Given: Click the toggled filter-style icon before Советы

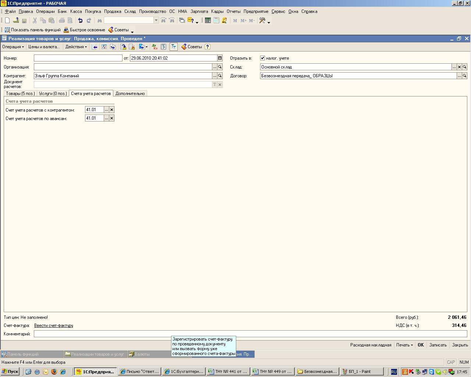Looking at the screenshot, I should pyautogui.click(x=173, y=47).
